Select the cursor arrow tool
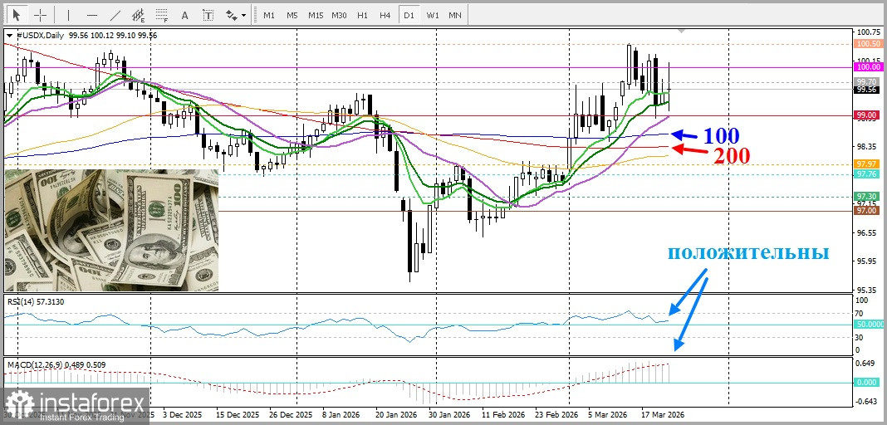 [16, 15]
